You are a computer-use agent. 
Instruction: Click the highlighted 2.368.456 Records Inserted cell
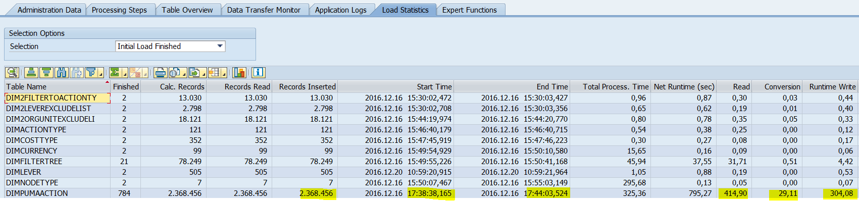click(317, 193)
